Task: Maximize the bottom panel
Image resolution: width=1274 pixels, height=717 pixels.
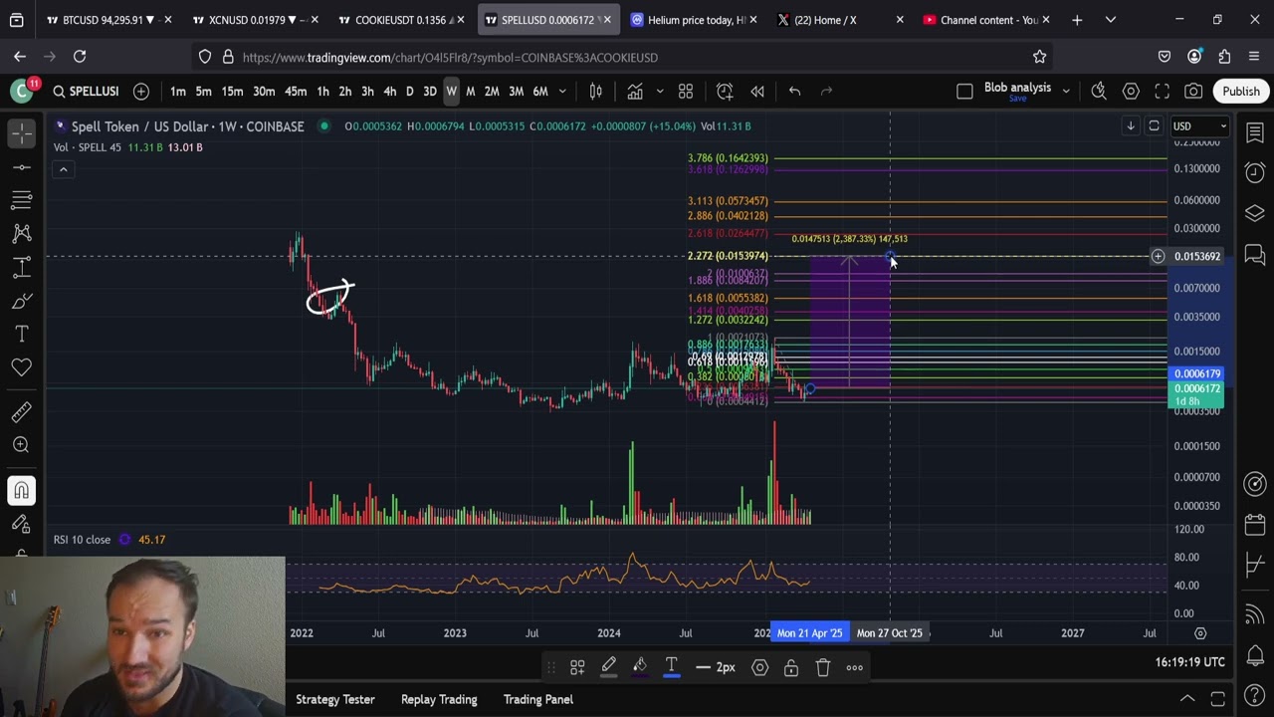Action: click(x=1217, y=699)
